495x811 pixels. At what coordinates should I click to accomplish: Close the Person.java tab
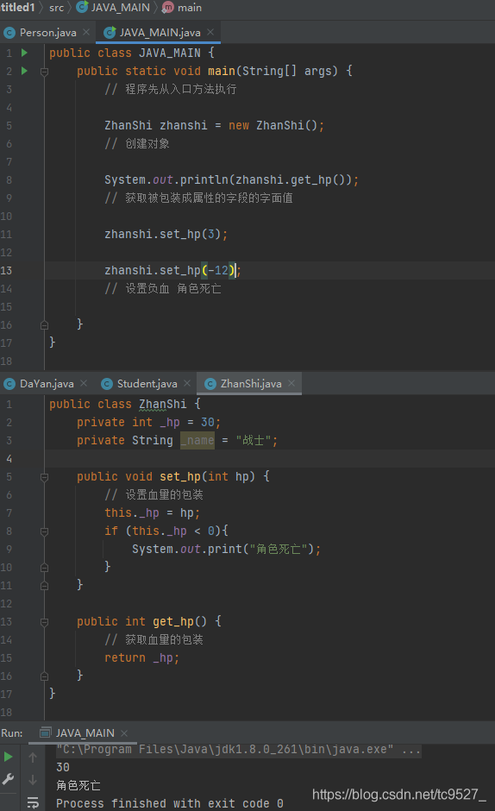(86, 32)
